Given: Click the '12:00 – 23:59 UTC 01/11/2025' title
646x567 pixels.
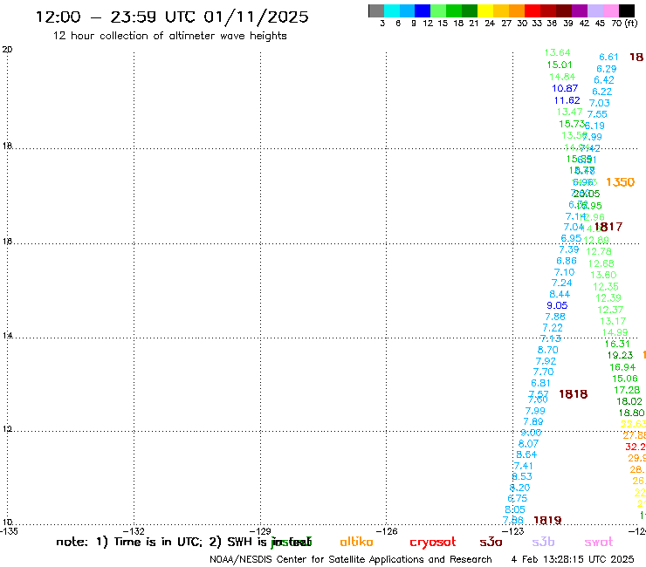Looking at the screenshot, I should (x=172, y=17).
